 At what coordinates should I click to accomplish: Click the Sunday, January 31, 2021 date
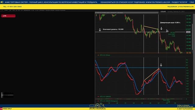(176, 12)
